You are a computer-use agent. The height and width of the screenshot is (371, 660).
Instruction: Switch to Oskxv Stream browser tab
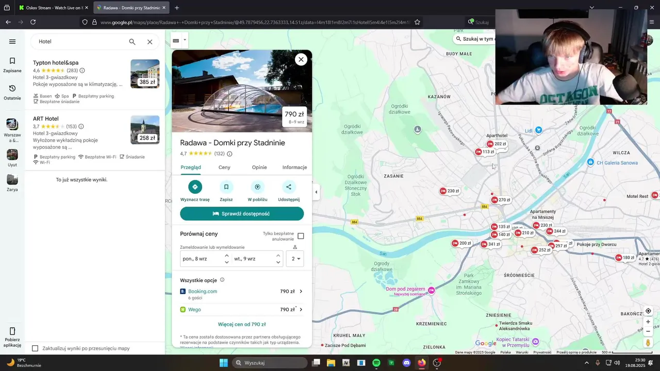[x=53, y=8]
